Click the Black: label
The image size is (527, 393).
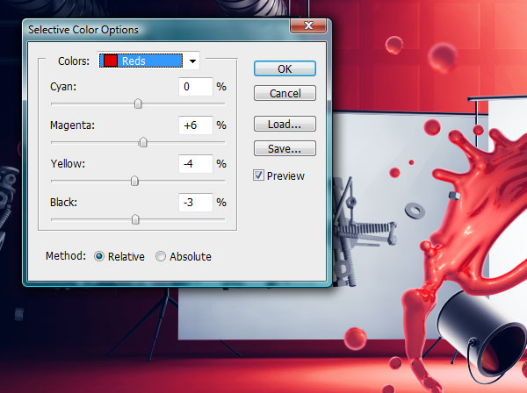(63, 203)
